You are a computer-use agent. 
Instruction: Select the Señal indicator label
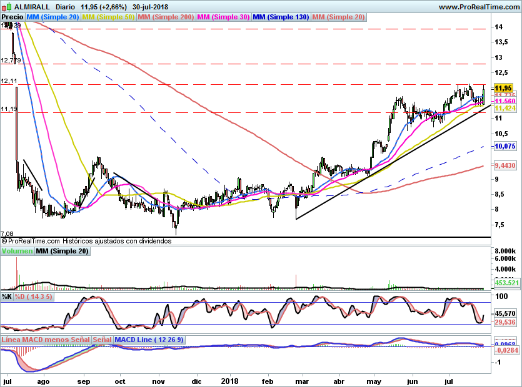(102, 340)
